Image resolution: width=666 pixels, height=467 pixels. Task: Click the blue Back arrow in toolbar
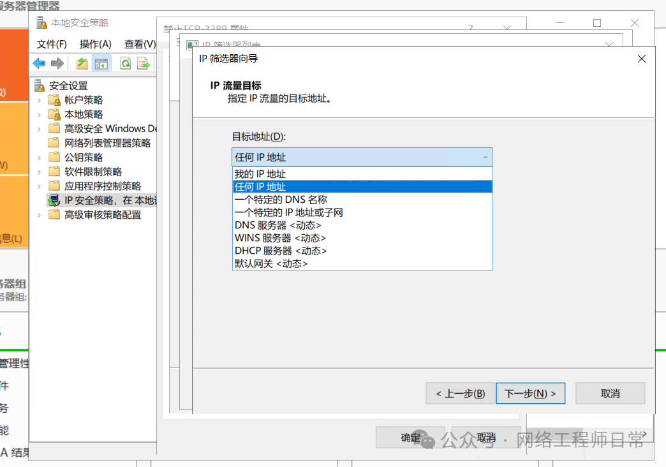click(40, 63)
